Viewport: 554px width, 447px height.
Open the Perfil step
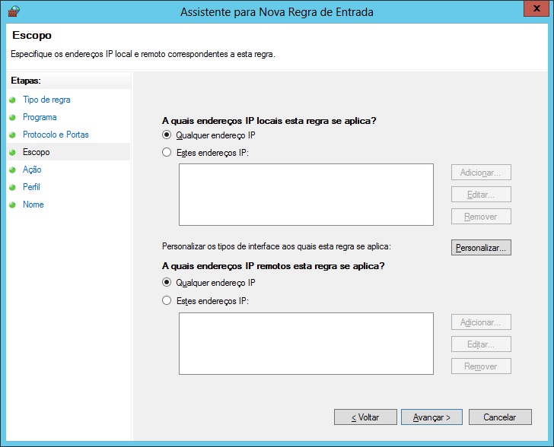[31, 187]
